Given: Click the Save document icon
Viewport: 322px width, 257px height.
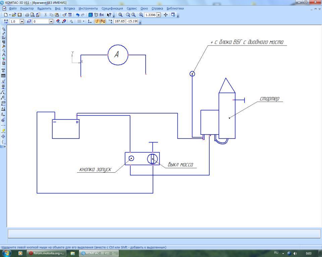Looking at the screenshot, I should coord(20,15).
